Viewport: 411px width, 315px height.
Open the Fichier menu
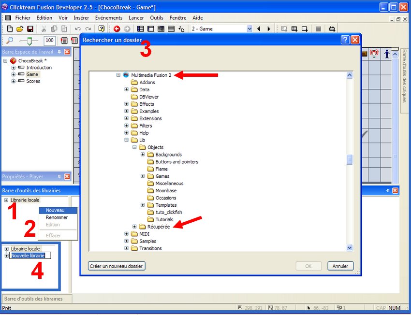point(23,18)
